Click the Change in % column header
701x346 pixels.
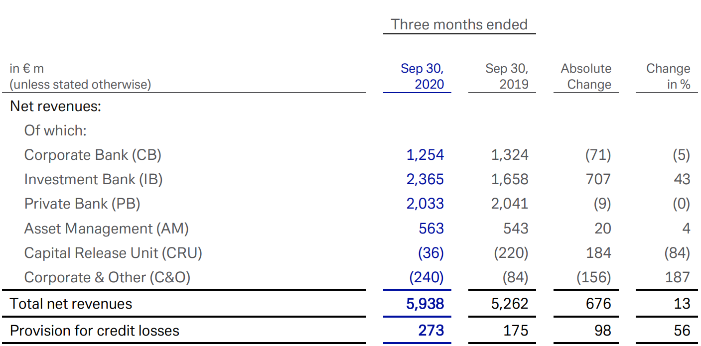pyautogui.click(x=668, y=76)
